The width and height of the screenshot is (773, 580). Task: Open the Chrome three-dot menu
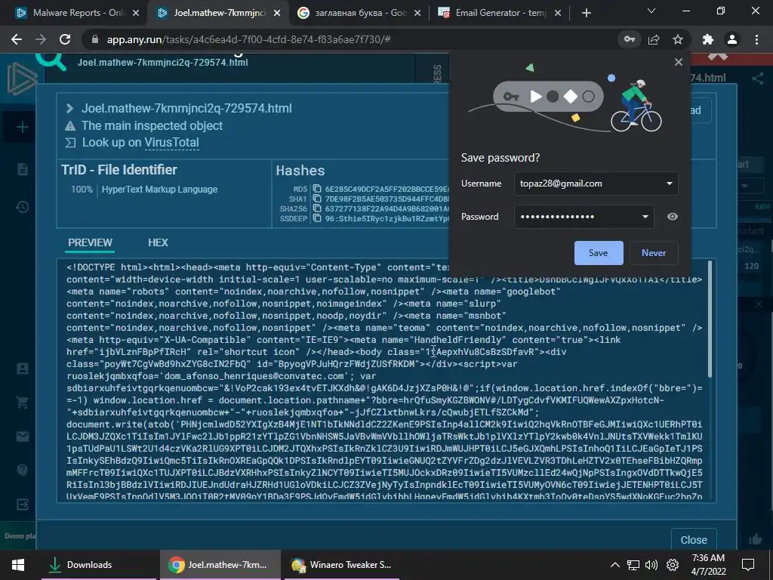point(756,39)
